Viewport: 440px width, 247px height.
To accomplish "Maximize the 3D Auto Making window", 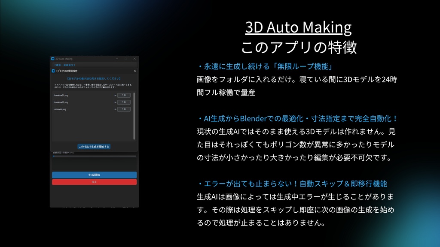I will (x=126, y=59).
